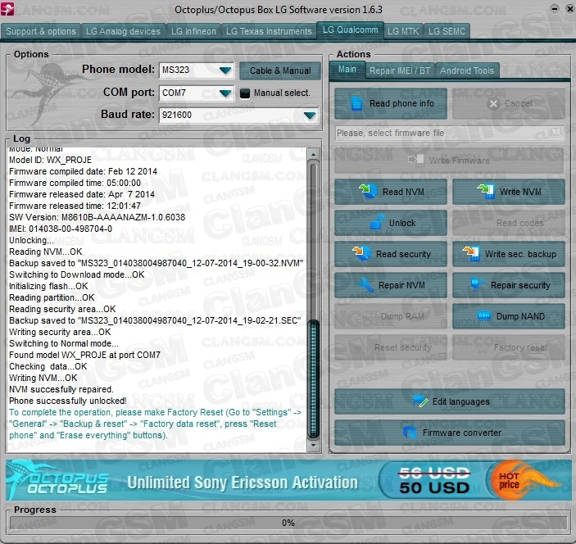This screenshot has width=576, height=544.
Task: Click log line 'IMEI: 014038-00-498704-0'
Action: pos(61,229)
